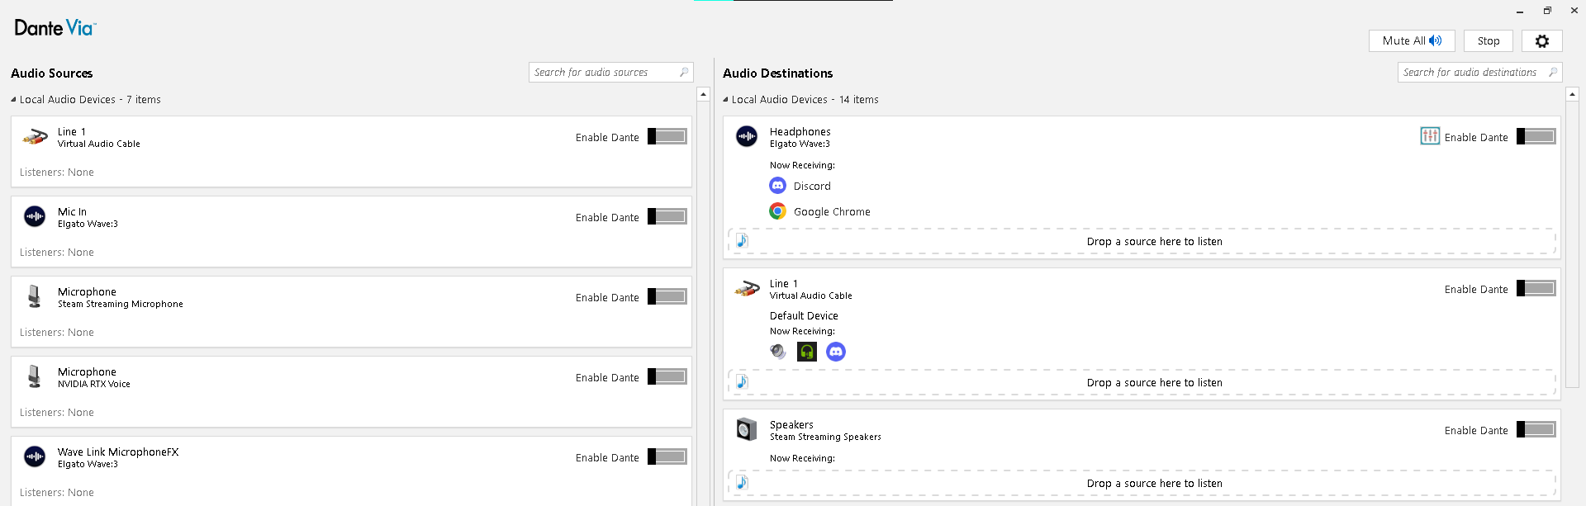Click the Google Chrome icon under Headphones

(777, 211)
